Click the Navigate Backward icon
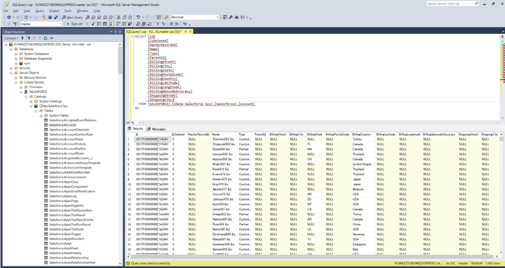 (x=9, y=17)
